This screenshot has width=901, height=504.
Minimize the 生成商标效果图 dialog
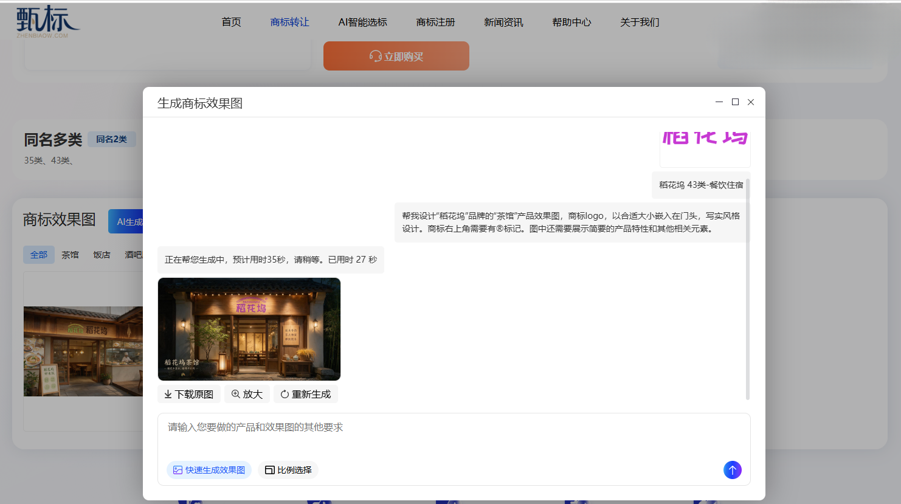click(x=719, y=102)
